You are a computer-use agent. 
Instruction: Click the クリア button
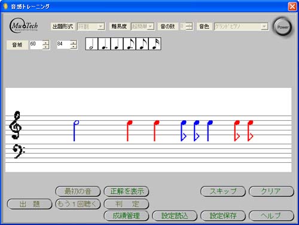[271, 191]
